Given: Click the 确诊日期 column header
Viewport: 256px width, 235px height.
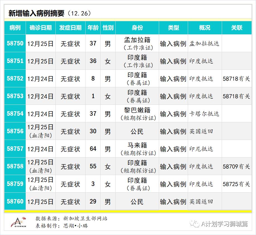Looking at the screenshot, I should coord(41,28).
